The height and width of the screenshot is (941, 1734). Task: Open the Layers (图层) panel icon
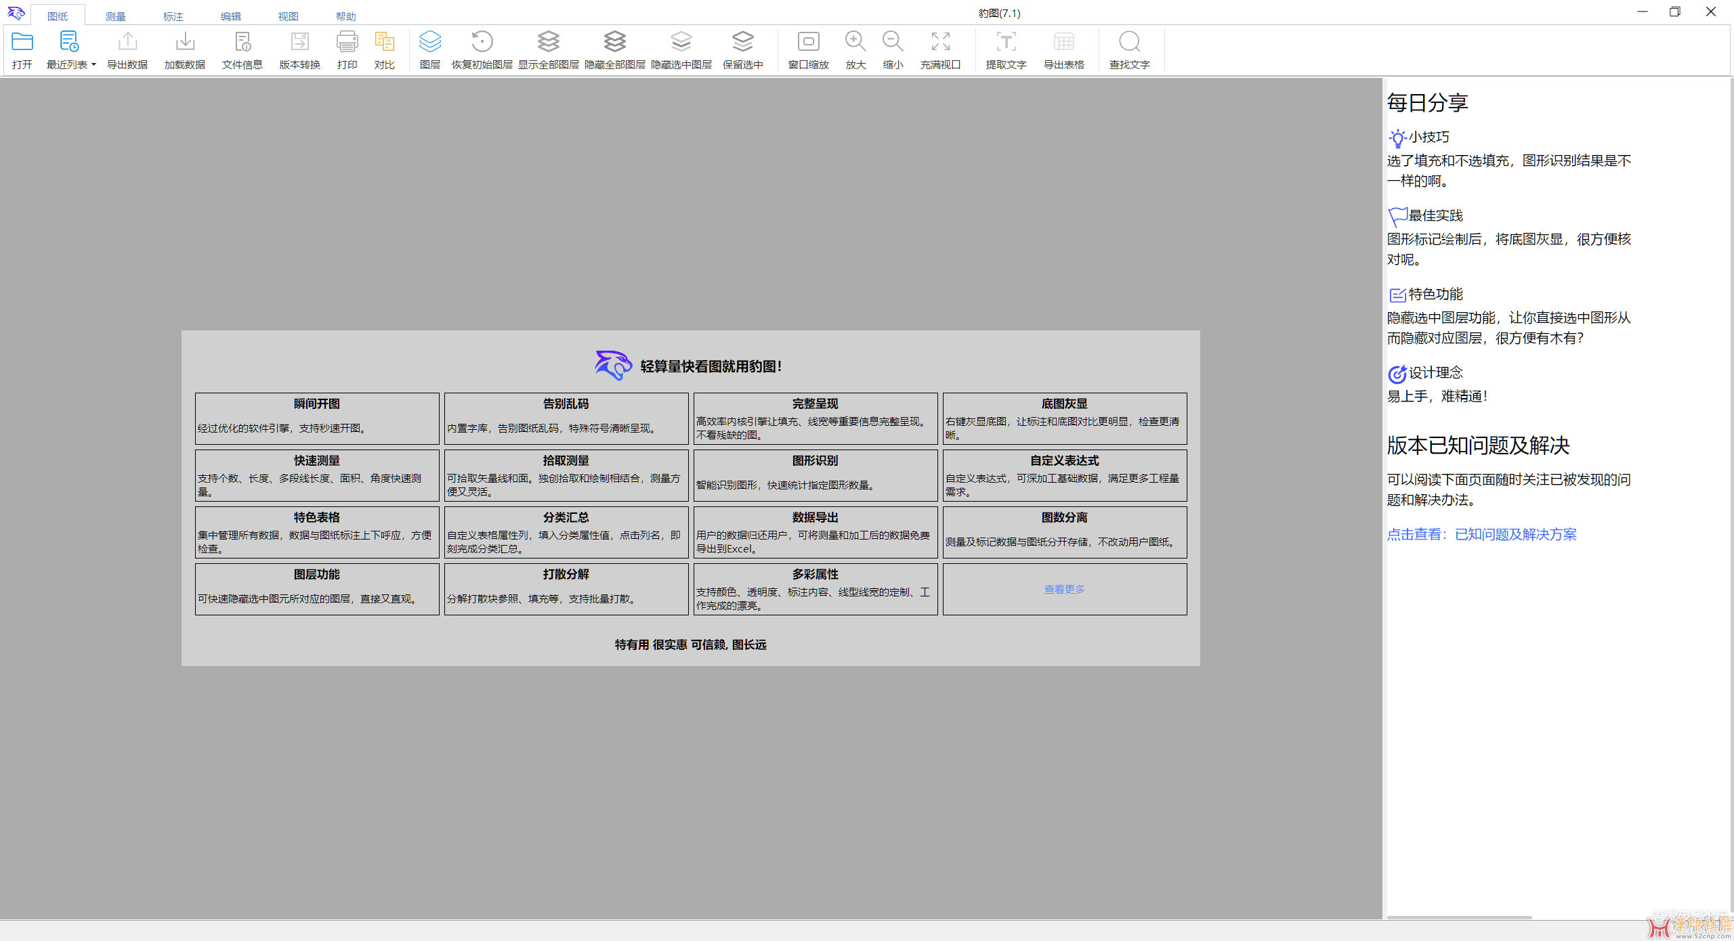coord(430,42)
